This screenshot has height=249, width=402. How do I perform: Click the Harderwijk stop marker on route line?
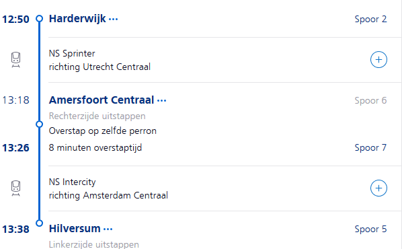click(x=39, y=18)
